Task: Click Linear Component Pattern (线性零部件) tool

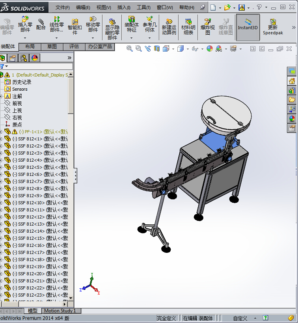Action: tap(56, 24)
